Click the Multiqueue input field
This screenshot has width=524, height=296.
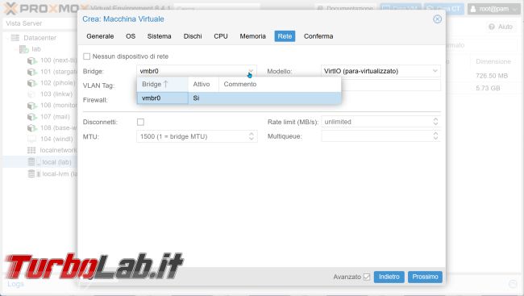click(376, 136)
